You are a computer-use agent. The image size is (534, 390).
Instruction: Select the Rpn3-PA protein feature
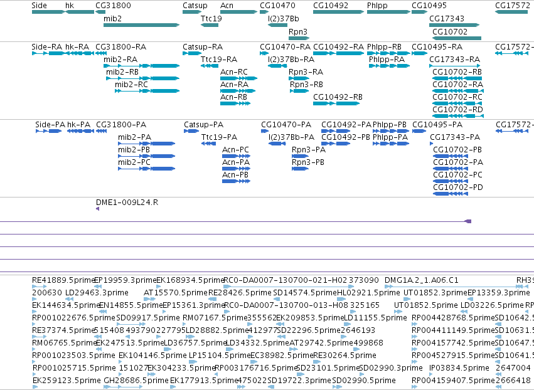(x=300, y=156)
